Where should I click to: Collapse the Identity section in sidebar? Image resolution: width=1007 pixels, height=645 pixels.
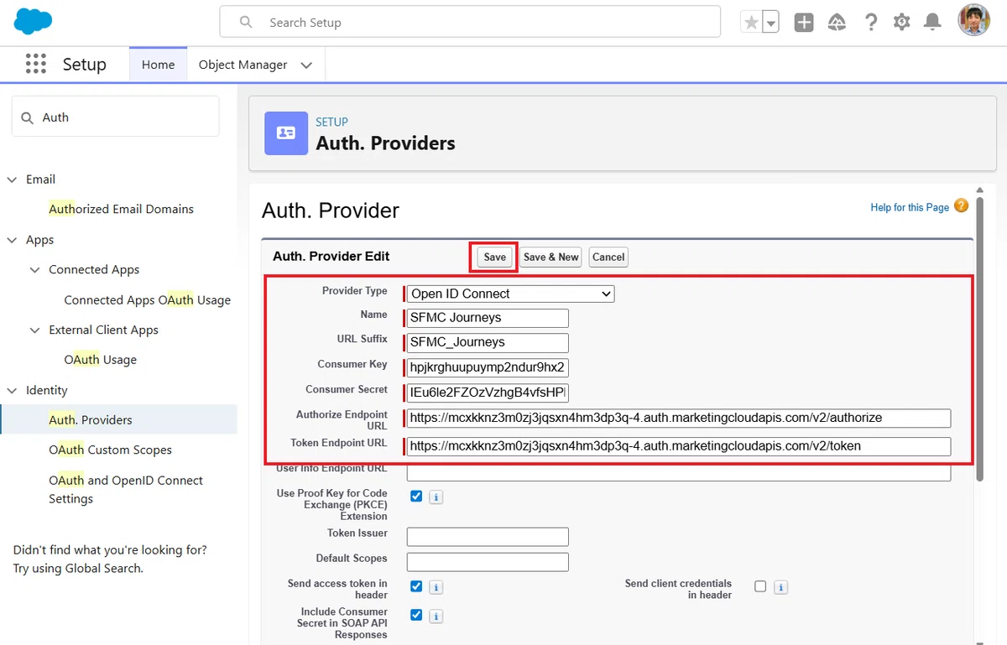coord(12,391)
